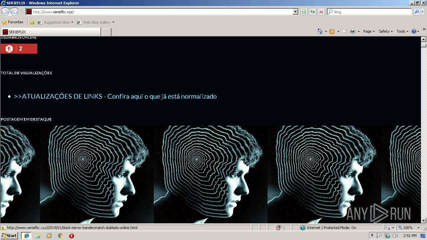Click the red Stop loading icon
427x240 pixels.
pos(321,12)
